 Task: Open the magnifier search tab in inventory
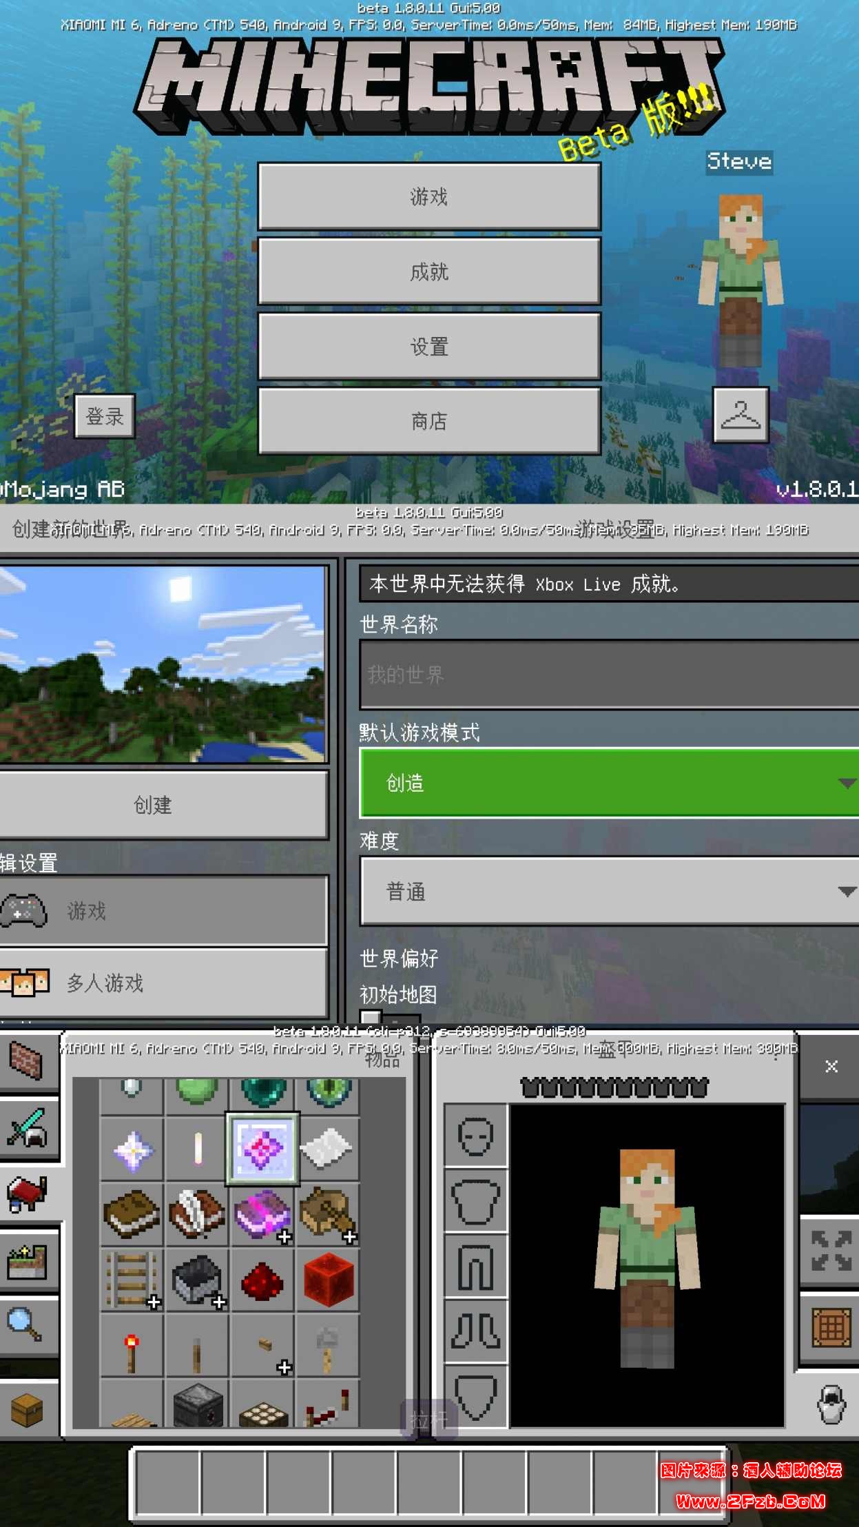click(28, 1325)
